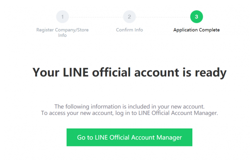Viewport: 250px width, 160px height.
Task: Click the number 1 in the grey circle
Action: (62, 17)
